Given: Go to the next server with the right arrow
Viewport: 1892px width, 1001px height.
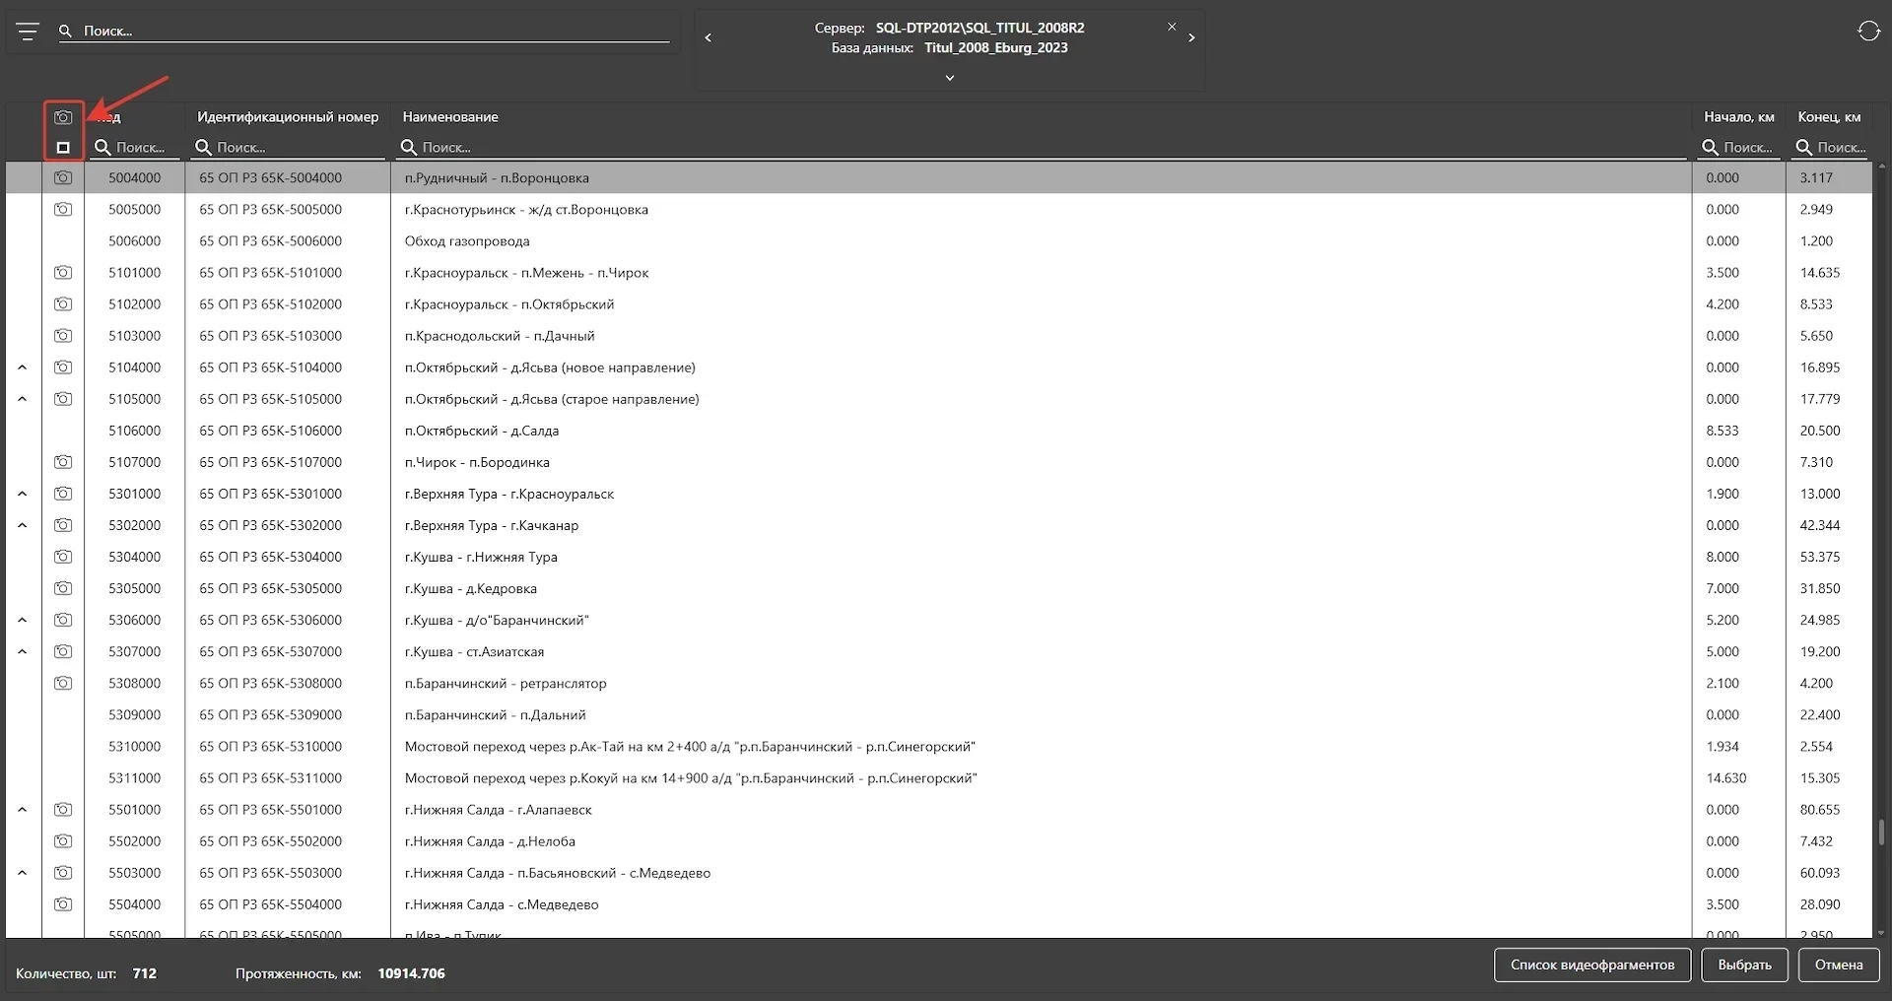Looking at the screenshot, I should [1191, 37].
